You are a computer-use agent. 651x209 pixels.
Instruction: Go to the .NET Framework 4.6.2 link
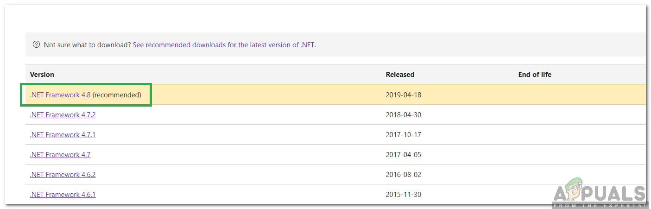tap(63, 175)
